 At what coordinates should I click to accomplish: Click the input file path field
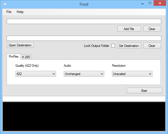pos(84,22)
